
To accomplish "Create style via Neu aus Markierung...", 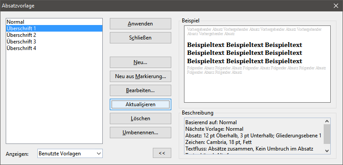I will click(x=141, y=76).
